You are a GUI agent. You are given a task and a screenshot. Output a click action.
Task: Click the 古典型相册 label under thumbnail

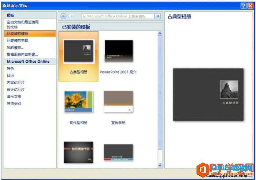79,72
